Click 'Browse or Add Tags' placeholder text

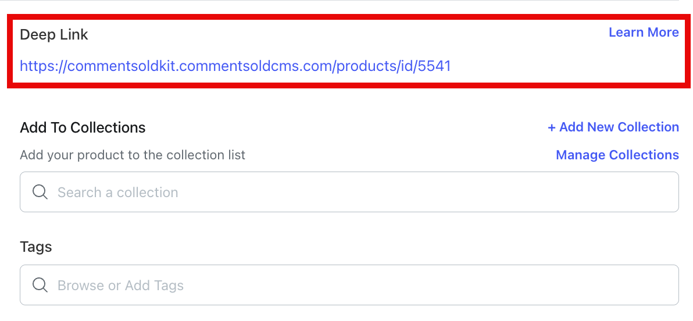121,285
